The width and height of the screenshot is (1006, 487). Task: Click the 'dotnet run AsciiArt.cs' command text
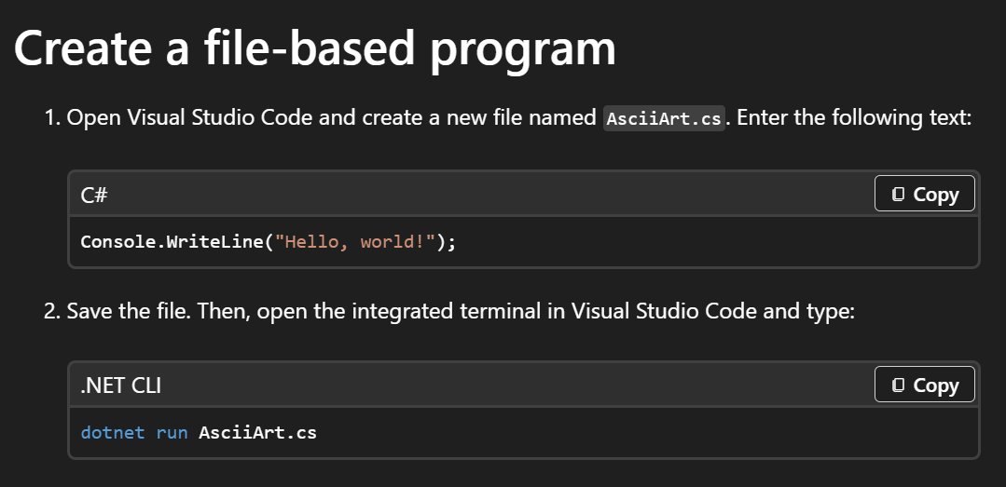pos(199,433)
